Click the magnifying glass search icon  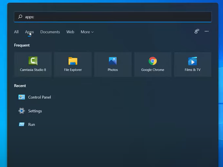(x=20, y=17)
